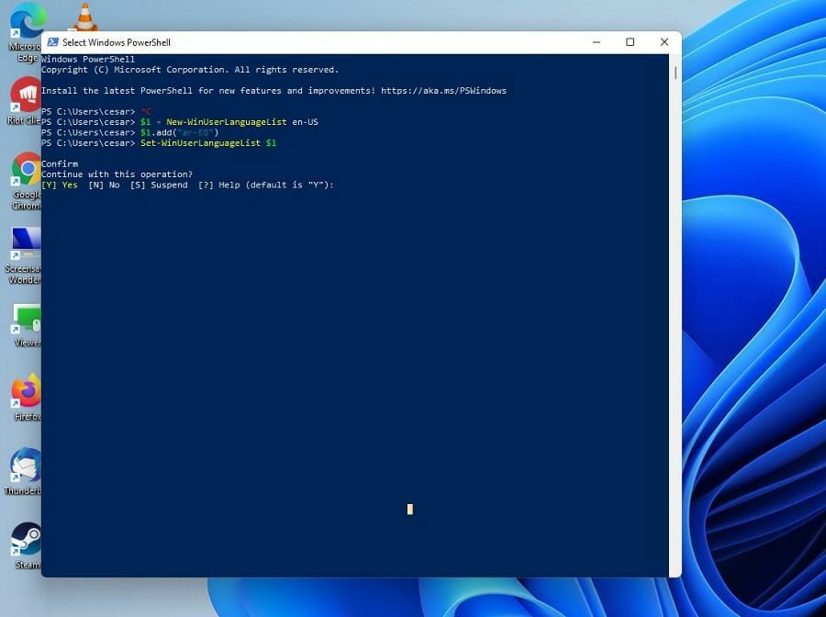
Task: Click the [Y] Yes confirmation option
Action: (61, 185)
